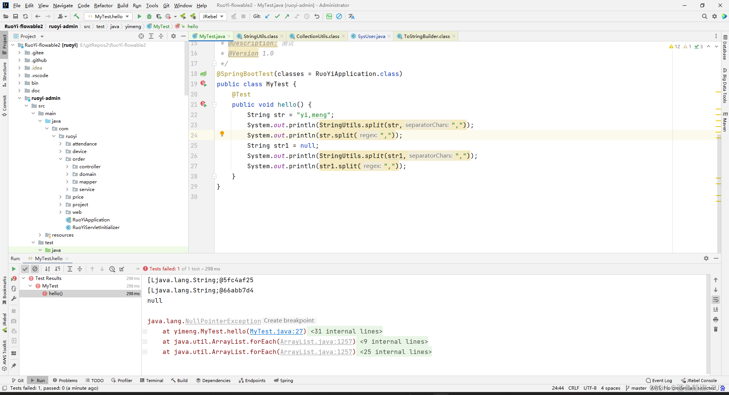
Task: Switch to the SysUser.java tab
Action: (x=371, y=36)
